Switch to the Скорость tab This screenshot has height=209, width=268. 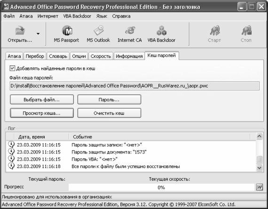(101, 56)
